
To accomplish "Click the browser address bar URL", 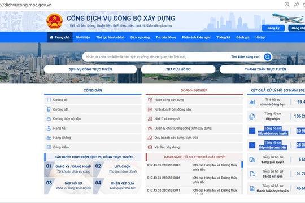I will [x=26, y=5].
